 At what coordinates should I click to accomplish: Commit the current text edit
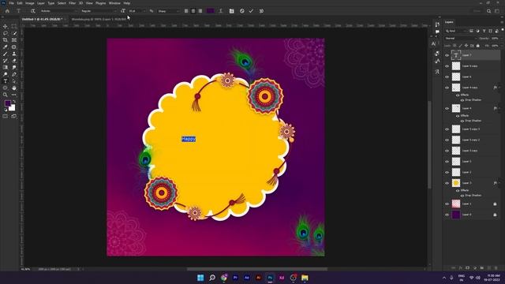(x=251, y=11)
